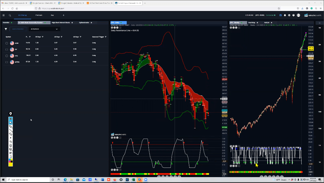Select the arrow cursor annotation tool
This screenshot has width=324, height=183.
pyautogui.click(x=11, y=123)
